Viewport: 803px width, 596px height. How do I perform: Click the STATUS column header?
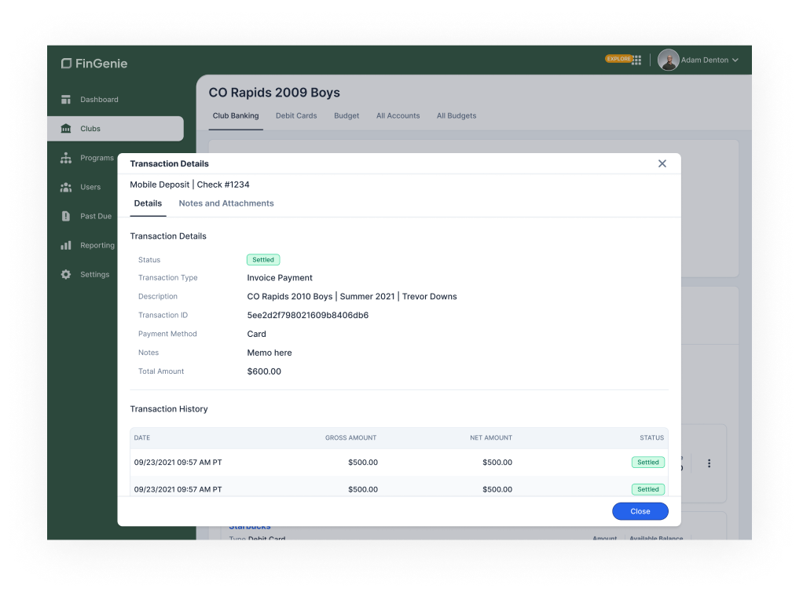(651, 438)
